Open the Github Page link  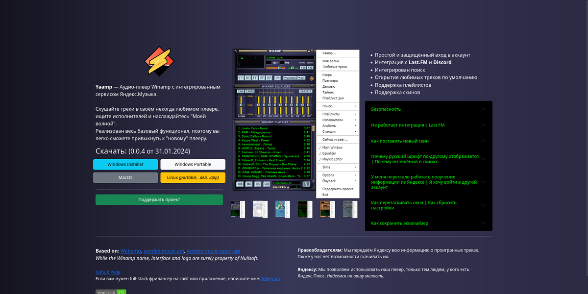tap(108, 272)
